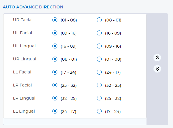Pick (17 - 24) for LL Lingual

pos(99,111)
